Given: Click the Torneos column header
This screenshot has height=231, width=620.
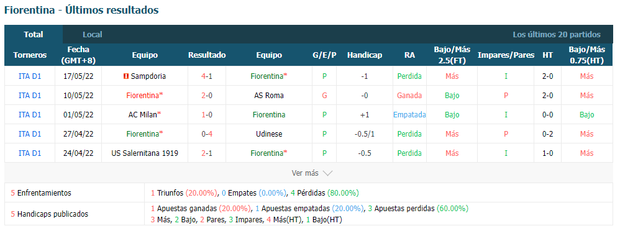Looking at the screenshot, I should tap(30, 55).
